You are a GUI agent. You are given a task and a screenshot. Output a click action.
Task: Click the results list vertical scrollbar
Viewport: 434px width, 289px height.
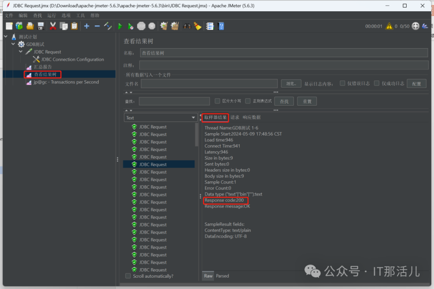(x=197, y=135)
